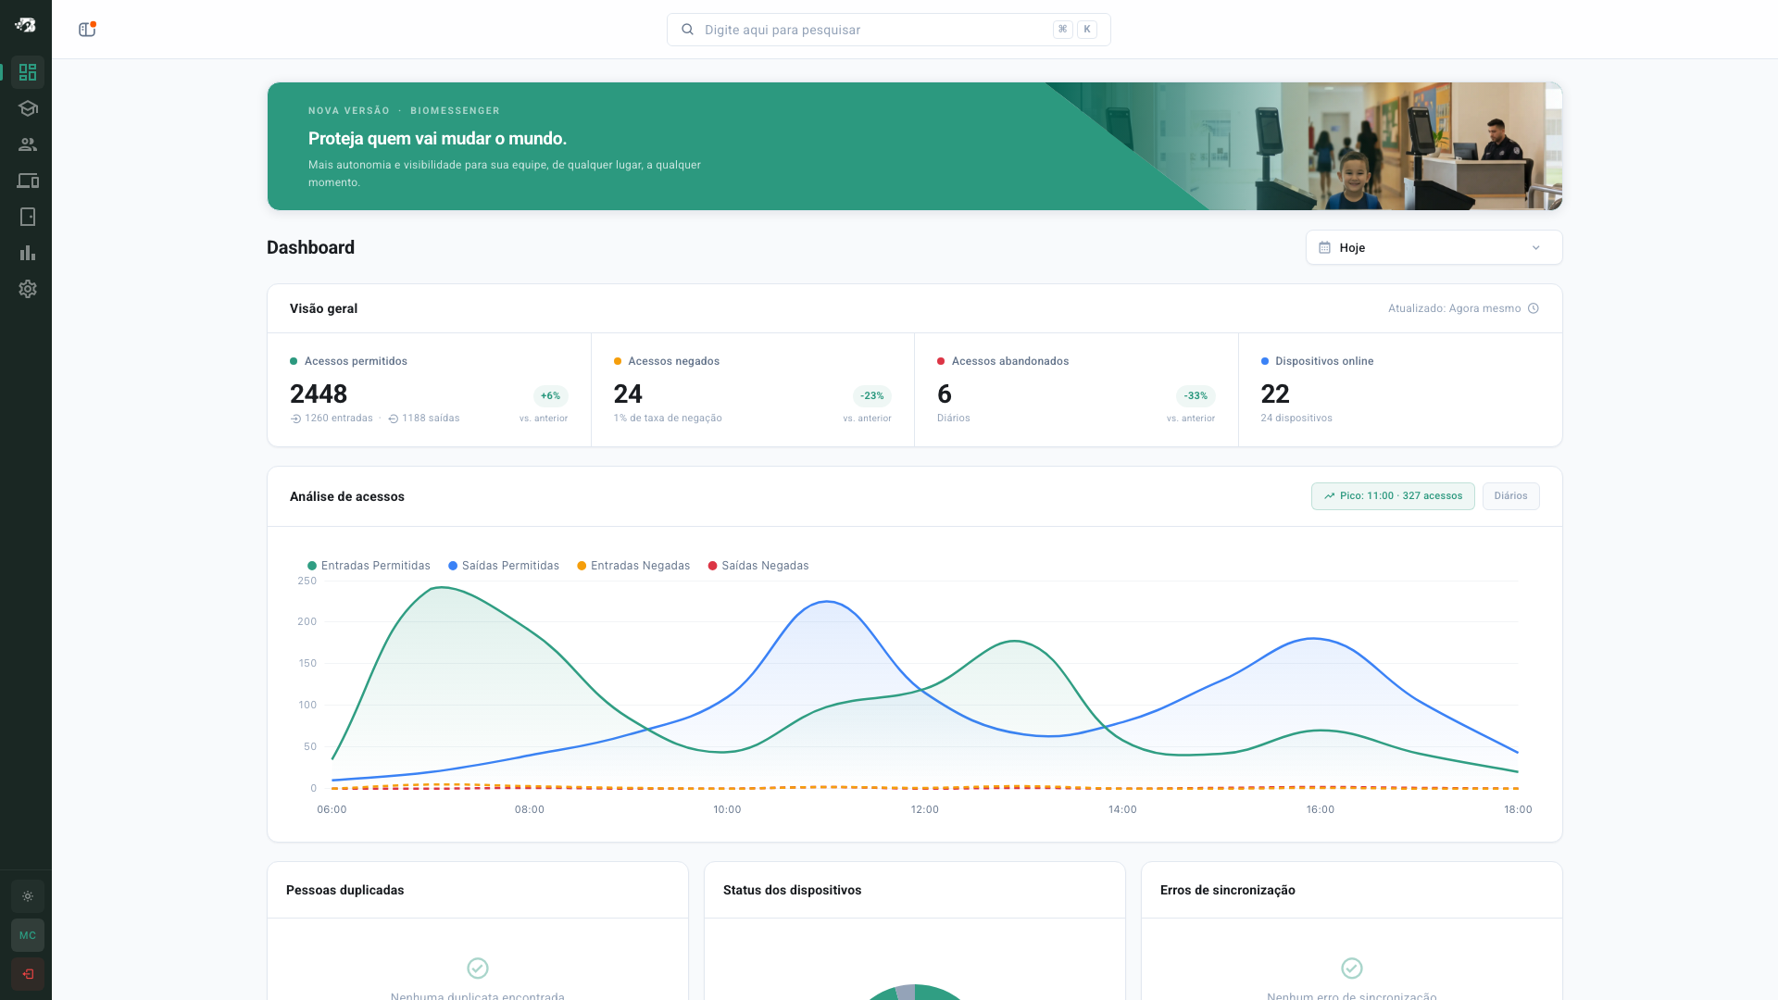
Task: Click the clock icon beside 'Atualizado: Agora mesmo'
Action: [x=1534, y=308]
